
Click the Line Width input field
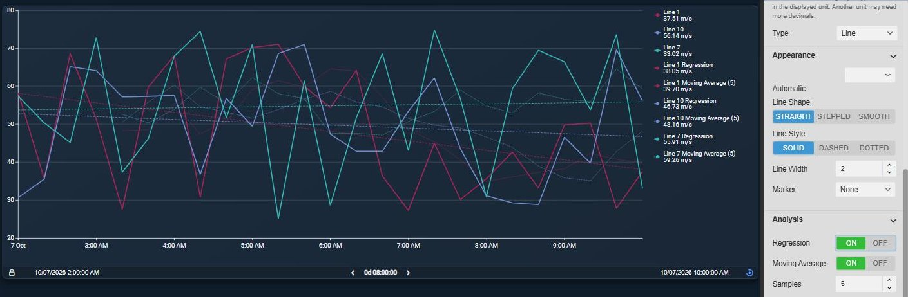[858, 168]
